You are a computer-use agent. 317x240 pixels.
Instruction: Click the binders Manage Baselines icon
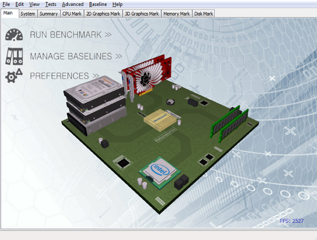[14, 56]
